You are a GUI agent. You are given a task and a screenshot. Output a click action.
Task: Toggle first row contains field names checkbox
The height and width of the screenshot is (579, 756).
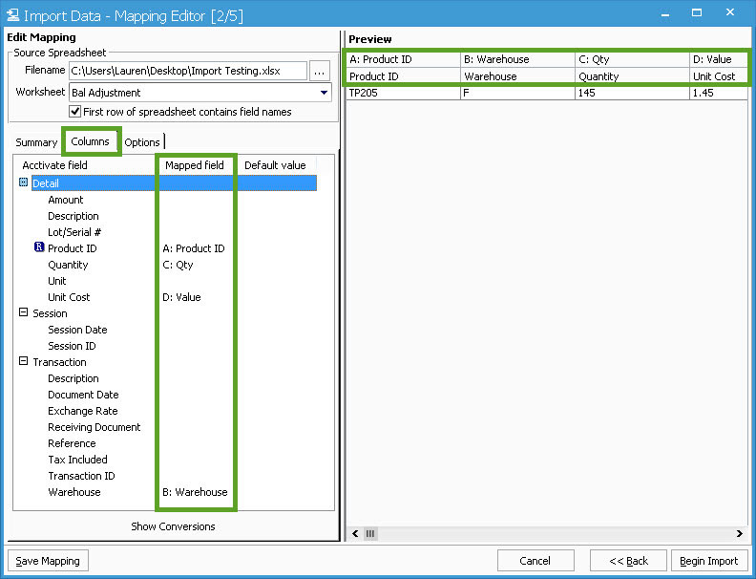point(75,112)
